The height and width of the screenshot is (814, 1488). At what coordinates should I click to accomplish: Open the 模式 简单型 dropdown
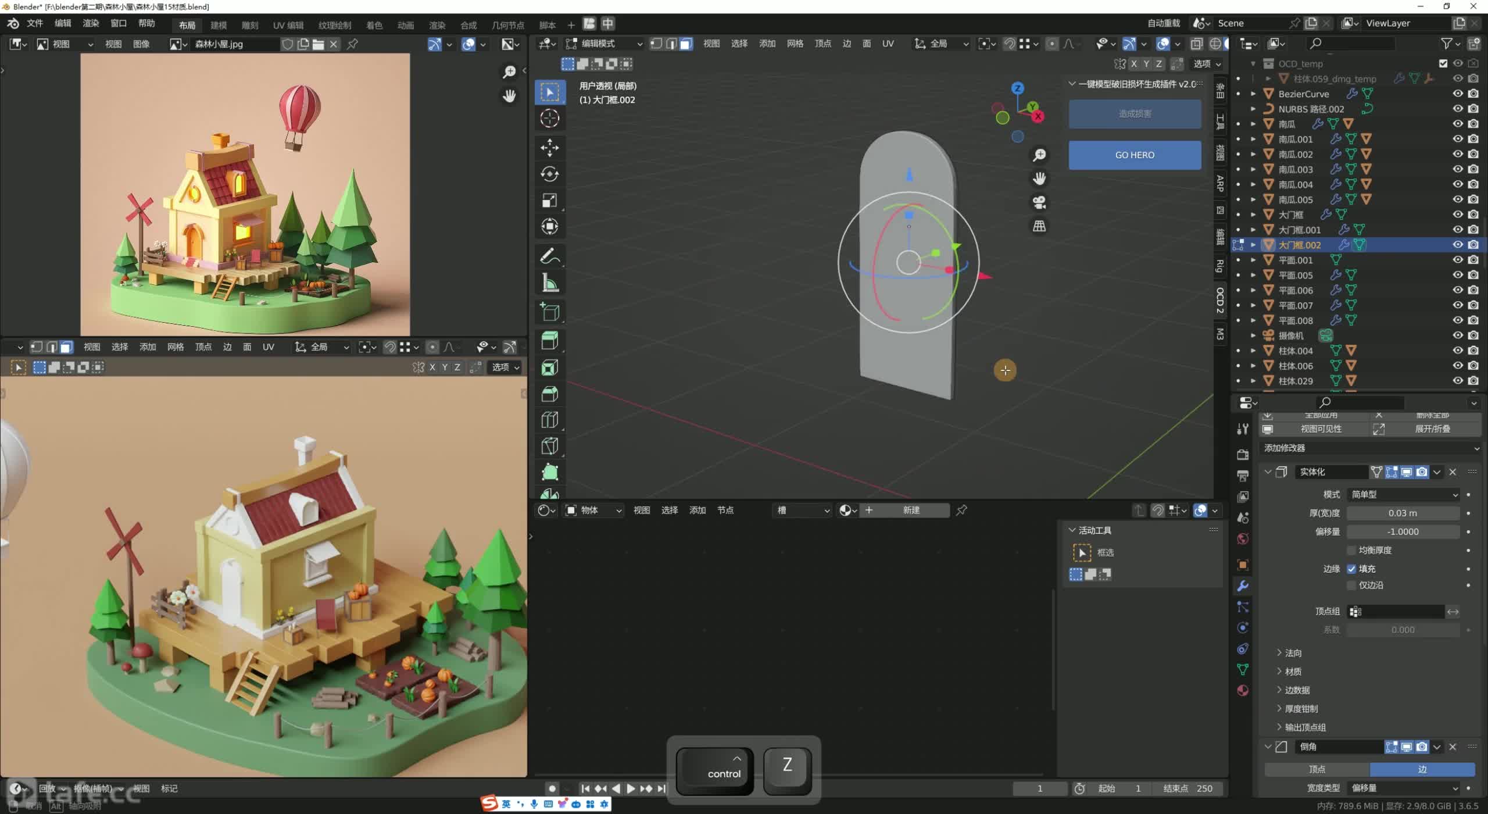(x=1403, y=494)
